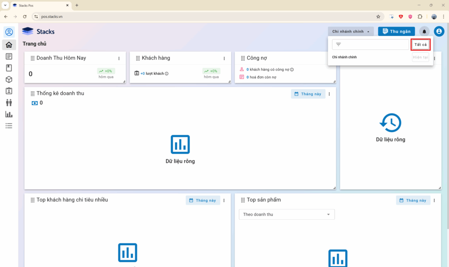
Task: Open the home icon in sidebar
Action: tap(9, 45)
